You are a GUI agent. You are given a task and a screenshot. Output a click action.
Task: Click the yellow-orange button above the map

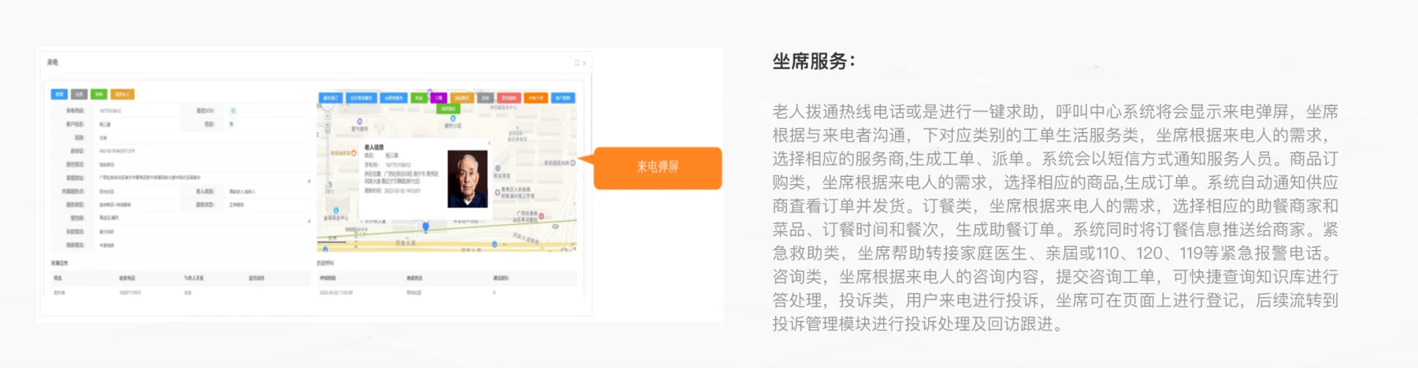(x=462, y=98)
